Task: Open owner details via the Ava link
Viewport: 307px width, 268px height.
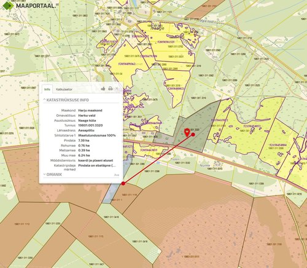Action: coord(117,175)
